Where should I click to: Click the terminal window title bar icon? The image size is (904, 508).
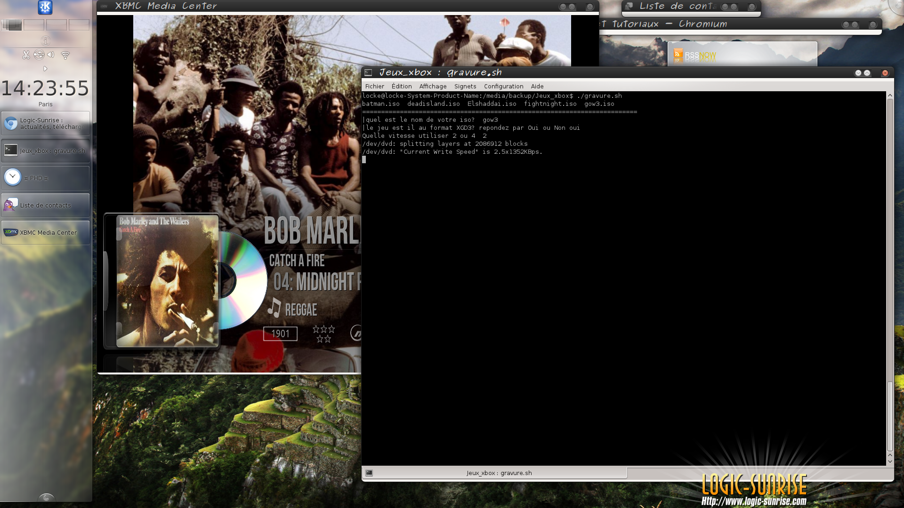368,72
